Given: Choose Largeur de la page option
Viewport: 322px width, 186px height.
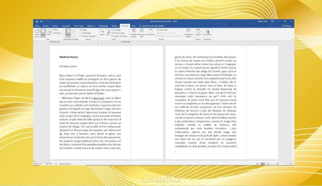Looking at the screenshot, I should click(x=119, y=36).
